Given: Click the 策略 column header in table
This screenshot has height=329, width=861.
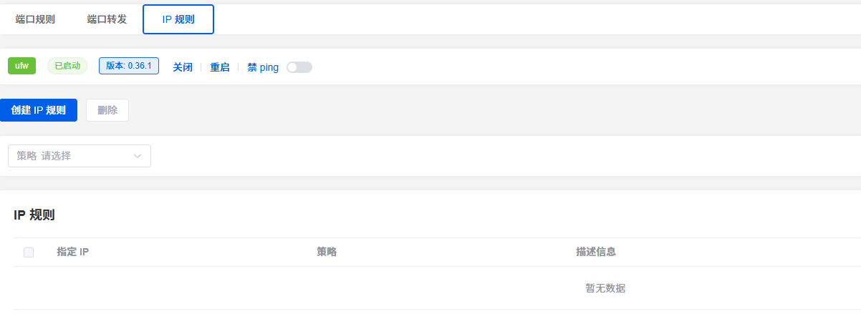Looking at the screenshot, I should click(327, 252).
